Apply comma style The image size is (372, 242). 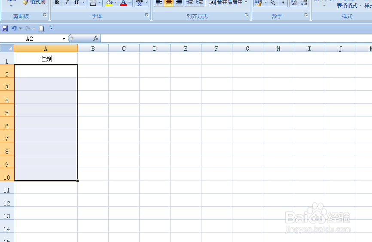click(x=283, y=3)
